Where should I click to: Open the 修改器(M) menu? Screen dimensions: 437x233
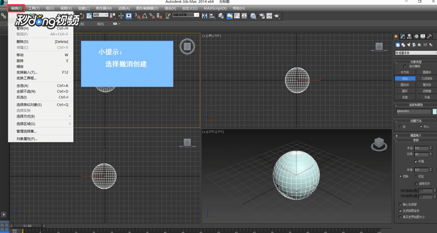point(104,8)
